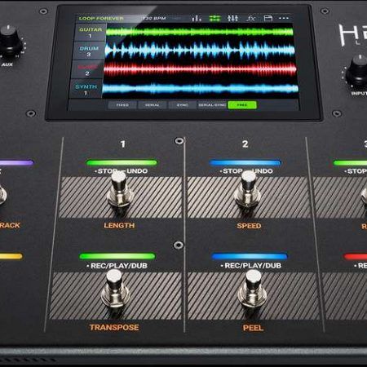Click the track number 2 heading
The height and width of the screenshot is (367, 367).
(245, 144)
